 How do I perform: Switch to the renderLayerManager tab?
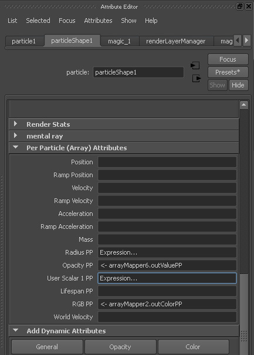click(x=176, y=41)
